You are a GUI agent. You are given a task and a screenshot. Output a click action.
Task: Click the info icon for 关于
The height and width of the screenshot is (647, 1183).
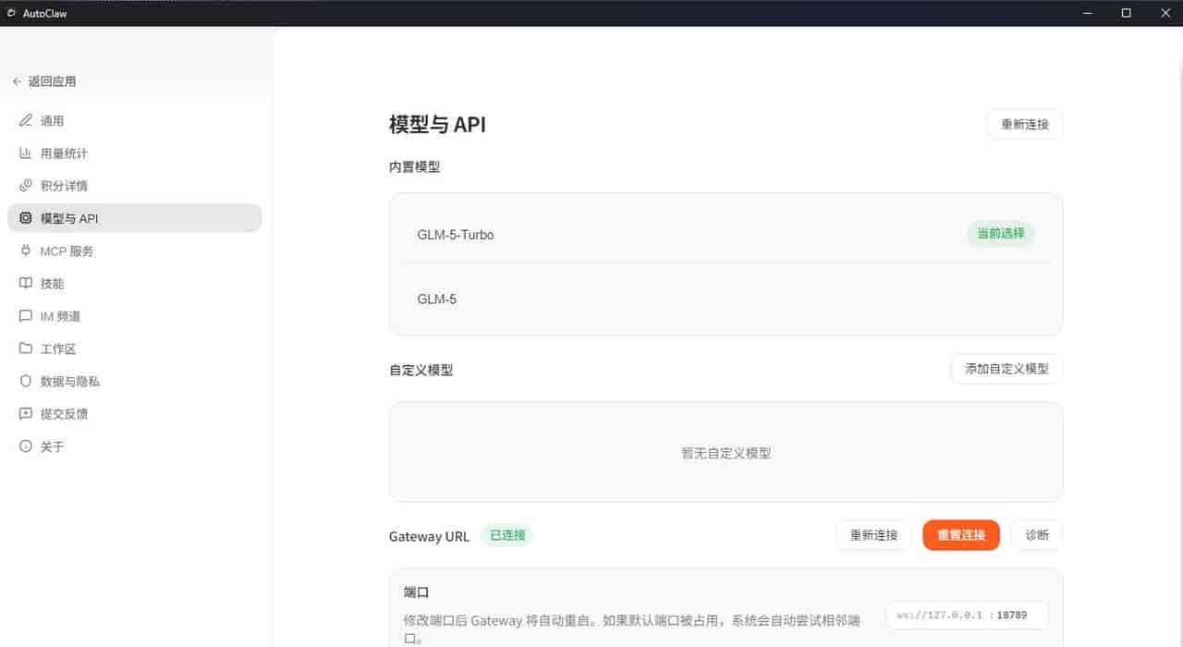[x=26, y=446]
